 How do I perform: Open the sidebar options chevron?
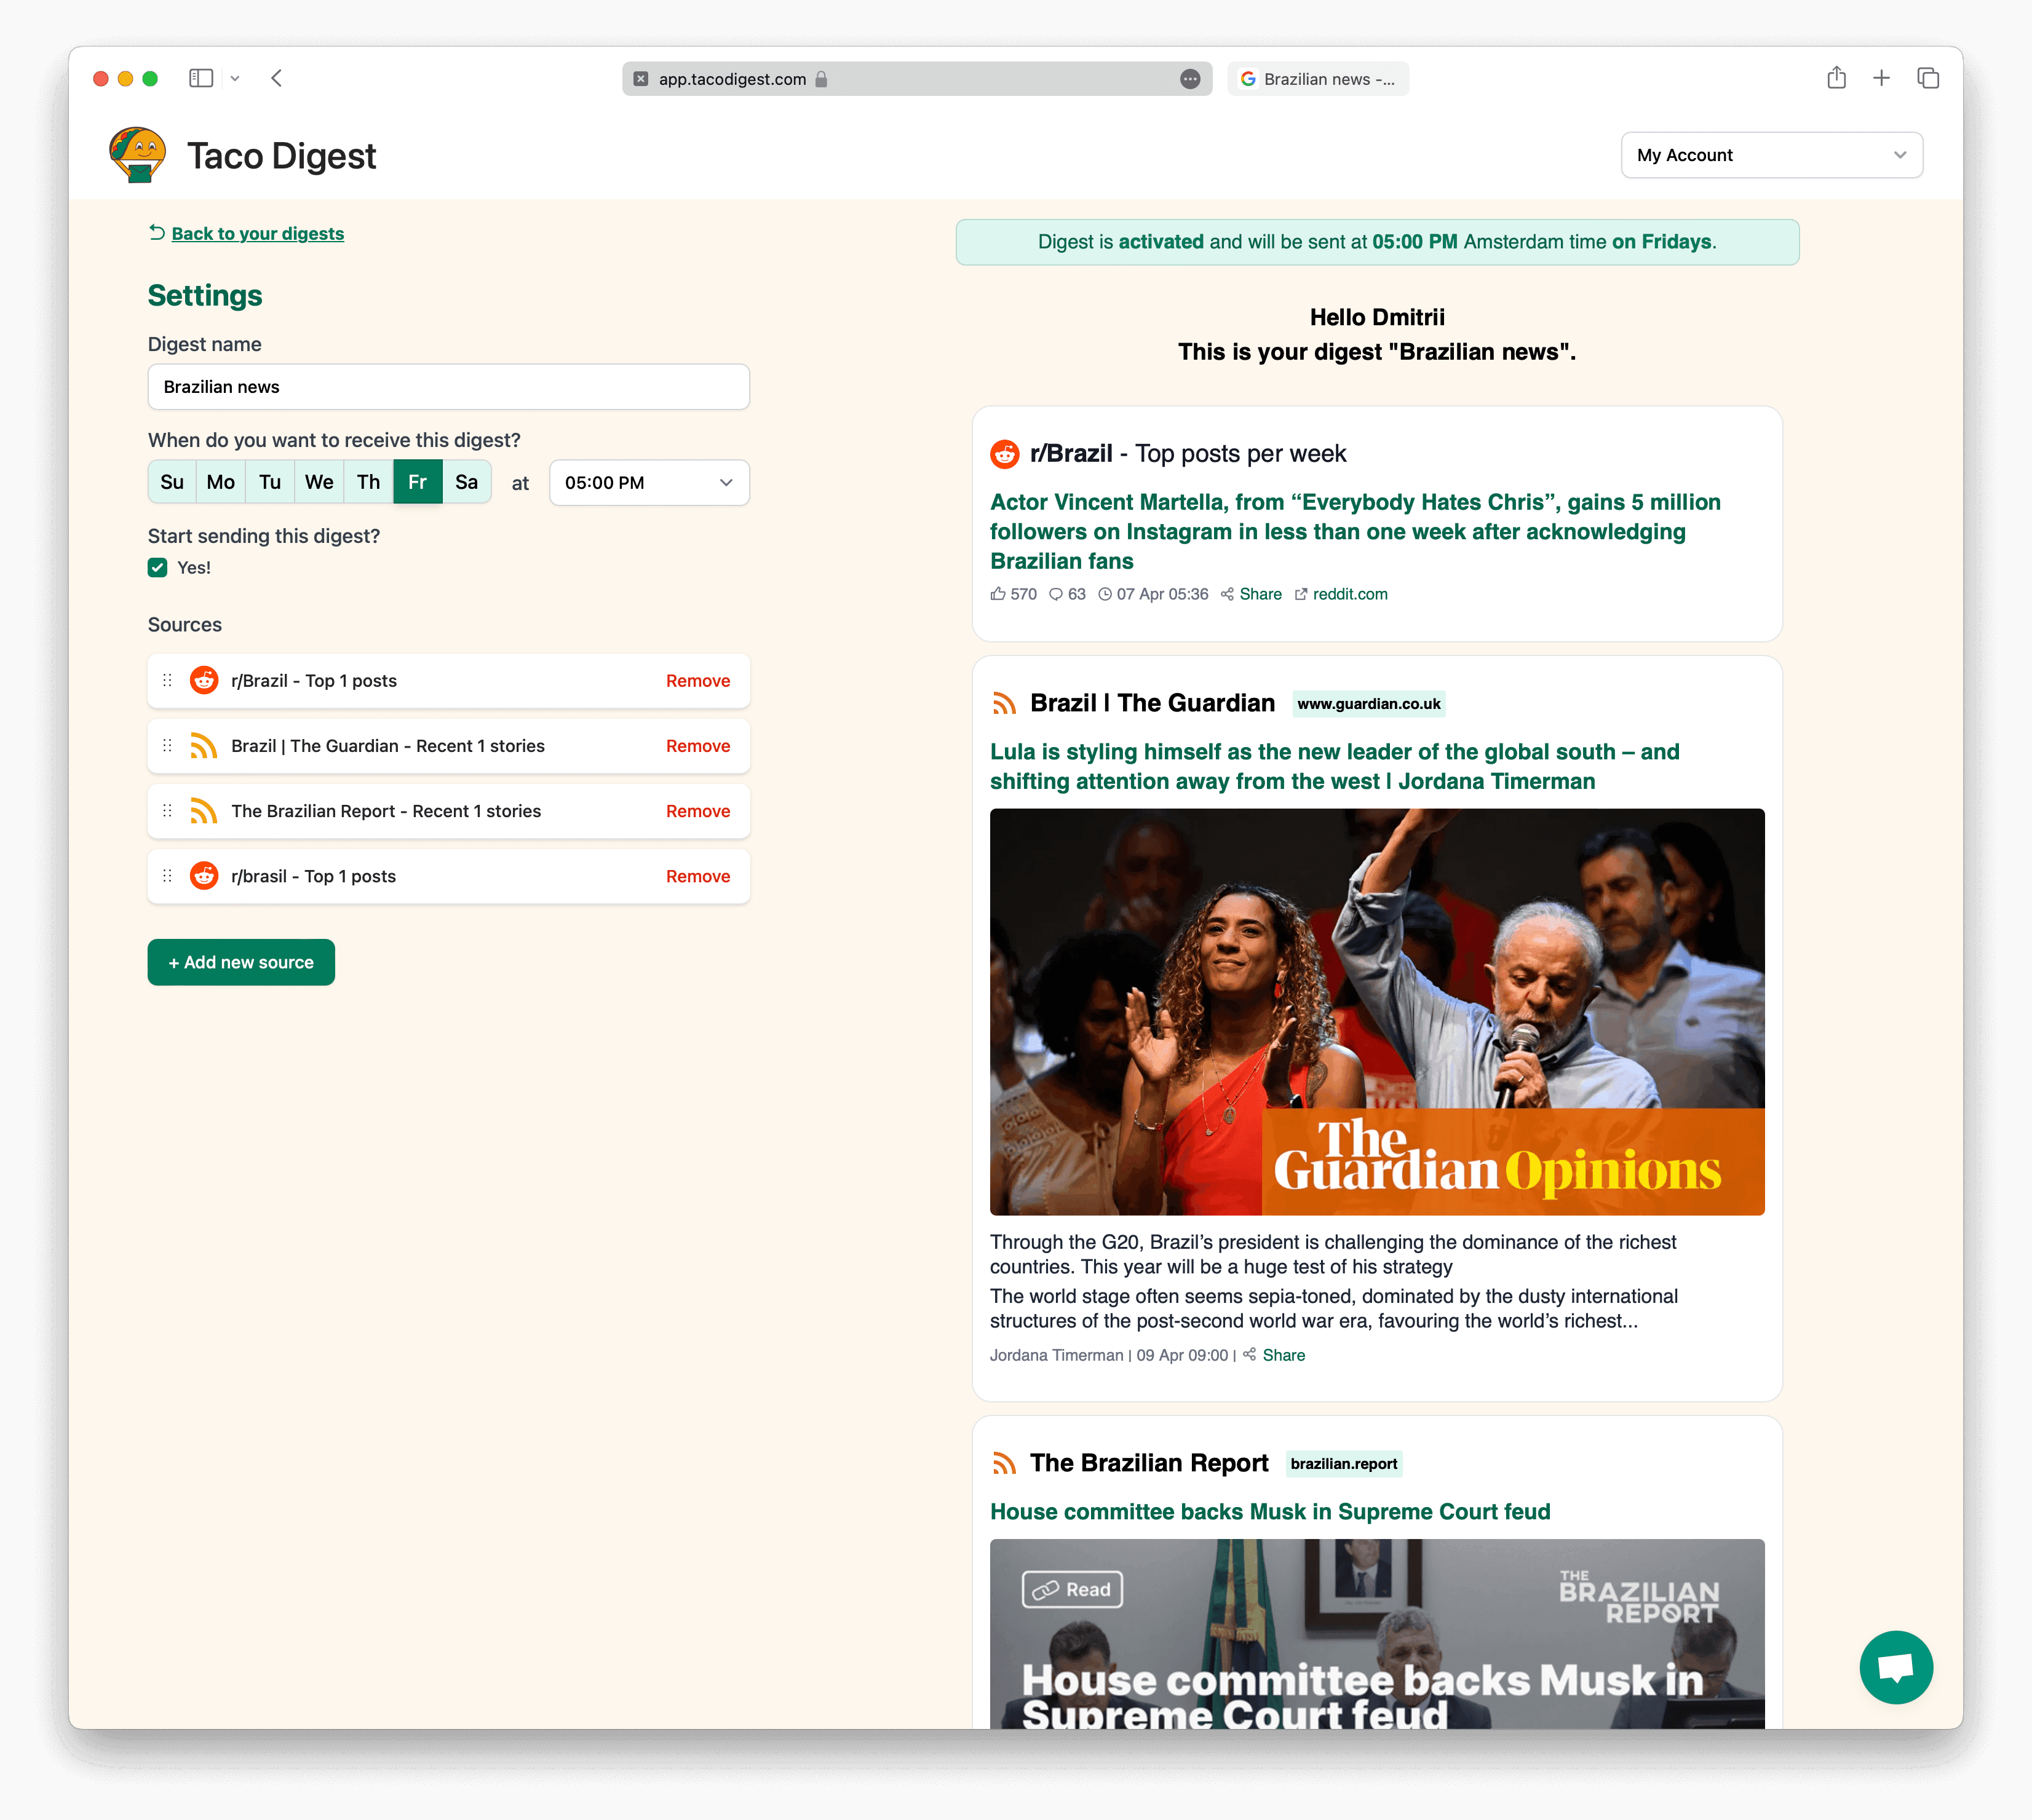tap(235, 78)
